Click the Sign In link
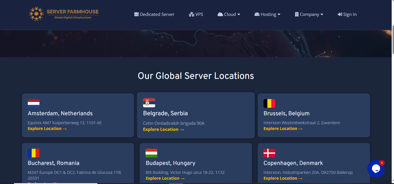 [x=347, y=14]
